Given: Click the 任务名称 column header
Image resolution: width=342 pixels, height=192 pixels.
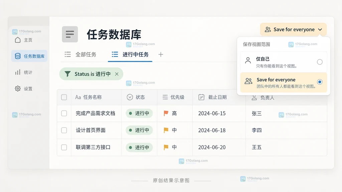Looking at the screenshot, I should coord(96,97).
